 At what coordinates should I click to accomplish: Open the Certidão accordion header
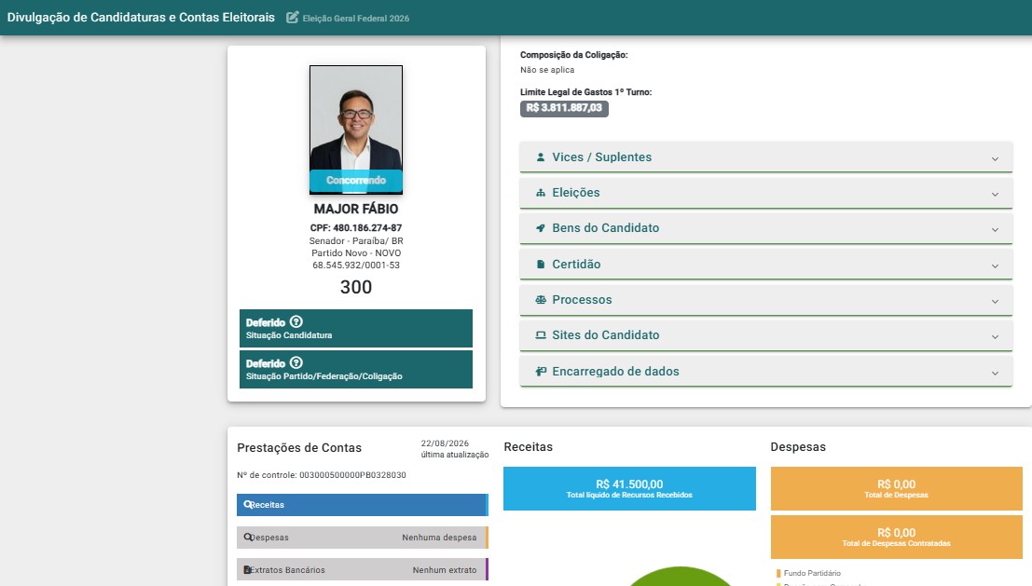tap(766, 265)
